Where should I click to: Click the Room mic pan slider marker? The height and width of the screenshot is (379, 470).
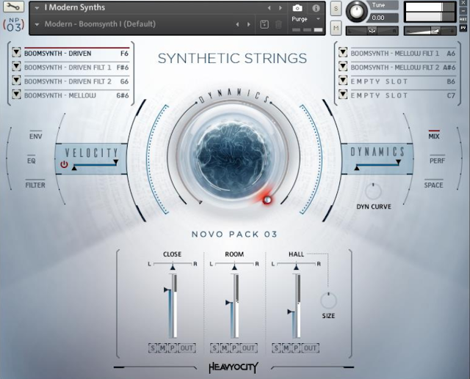(234, 267)
